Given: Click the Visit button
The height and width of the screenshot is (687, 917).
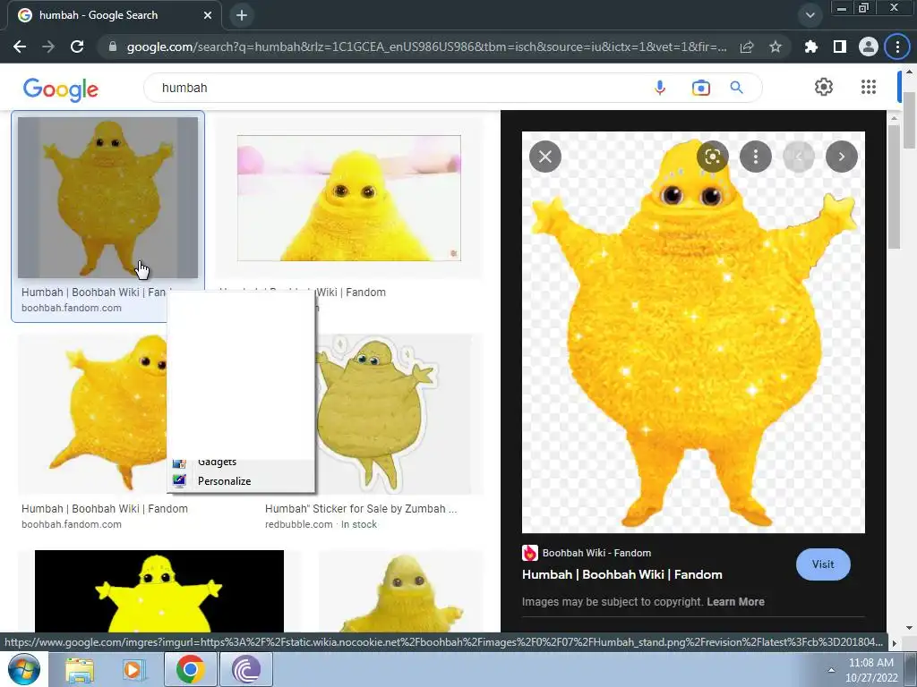Looking at the screenshot, I should (823, 564).
